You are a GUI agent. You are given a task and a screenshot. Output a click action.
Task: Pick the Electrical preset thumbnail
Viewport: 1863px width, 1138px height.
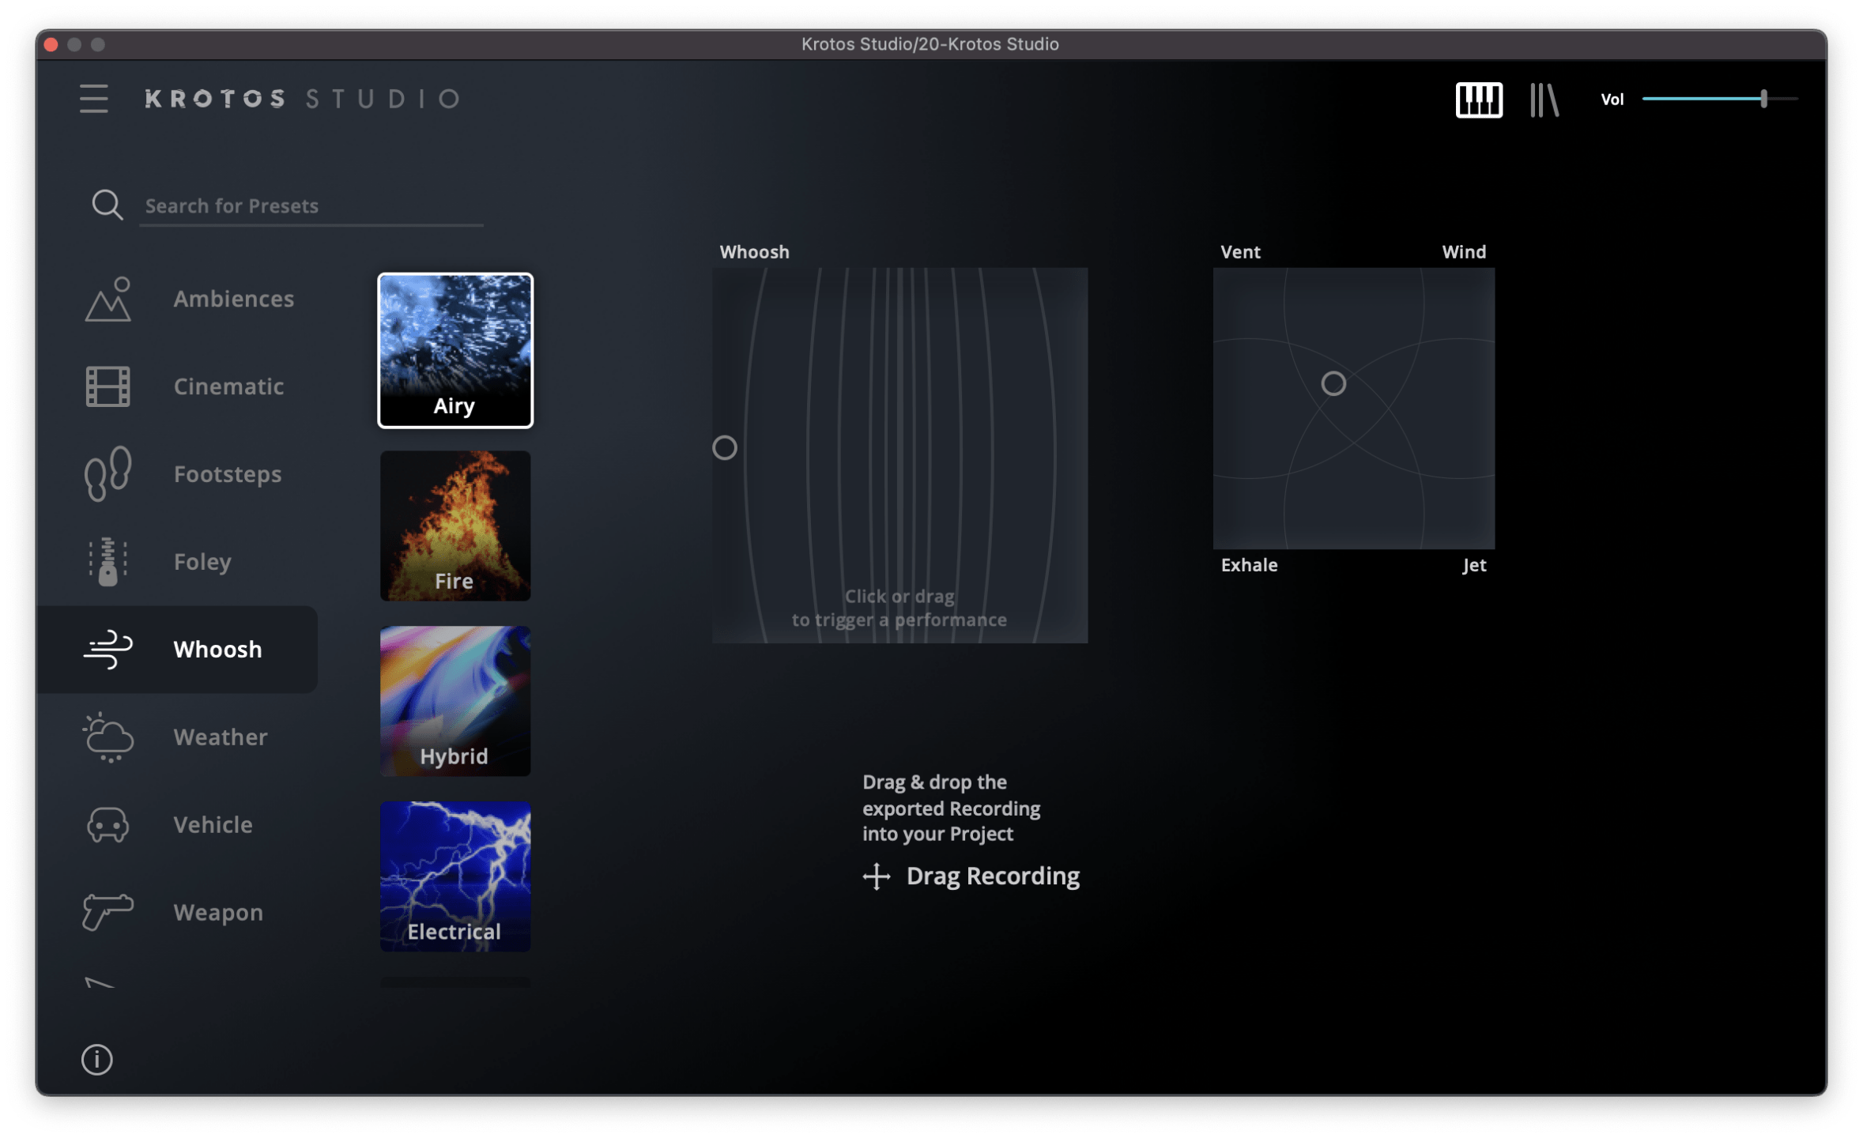[455, 876]
